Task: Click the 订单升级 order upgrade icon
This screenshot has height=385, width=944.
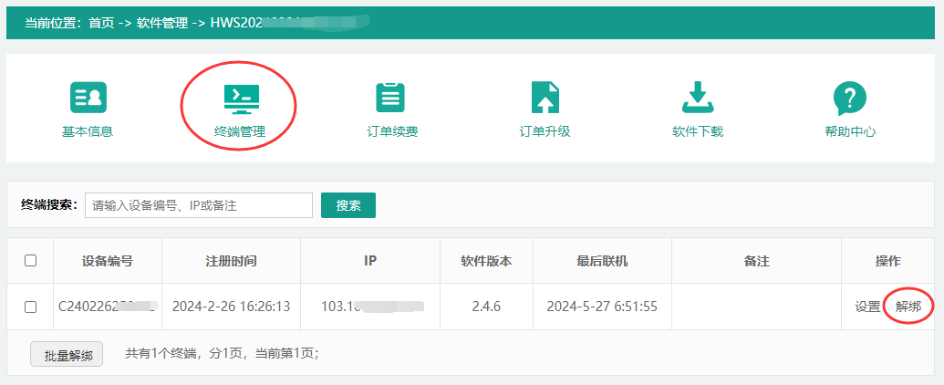Action: click(x=545, y=99)
